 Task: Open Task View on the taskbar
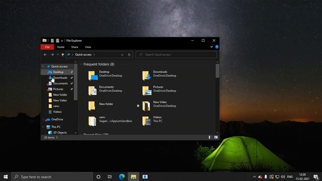[110, 176]
